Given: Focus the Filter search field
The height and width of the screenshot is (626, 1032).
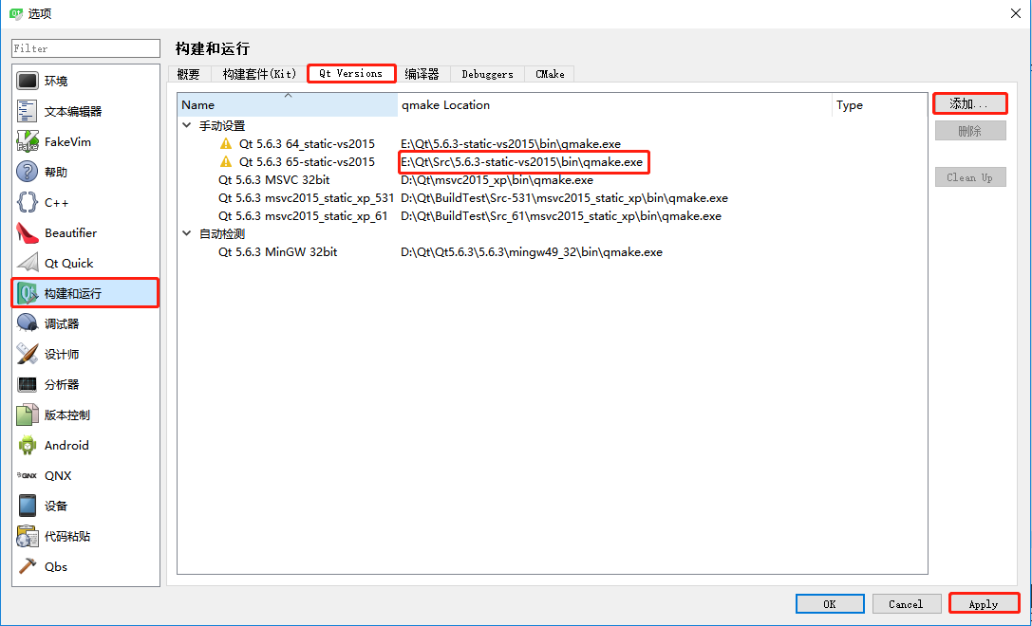Looking at the screenshot, I should 85,48.
